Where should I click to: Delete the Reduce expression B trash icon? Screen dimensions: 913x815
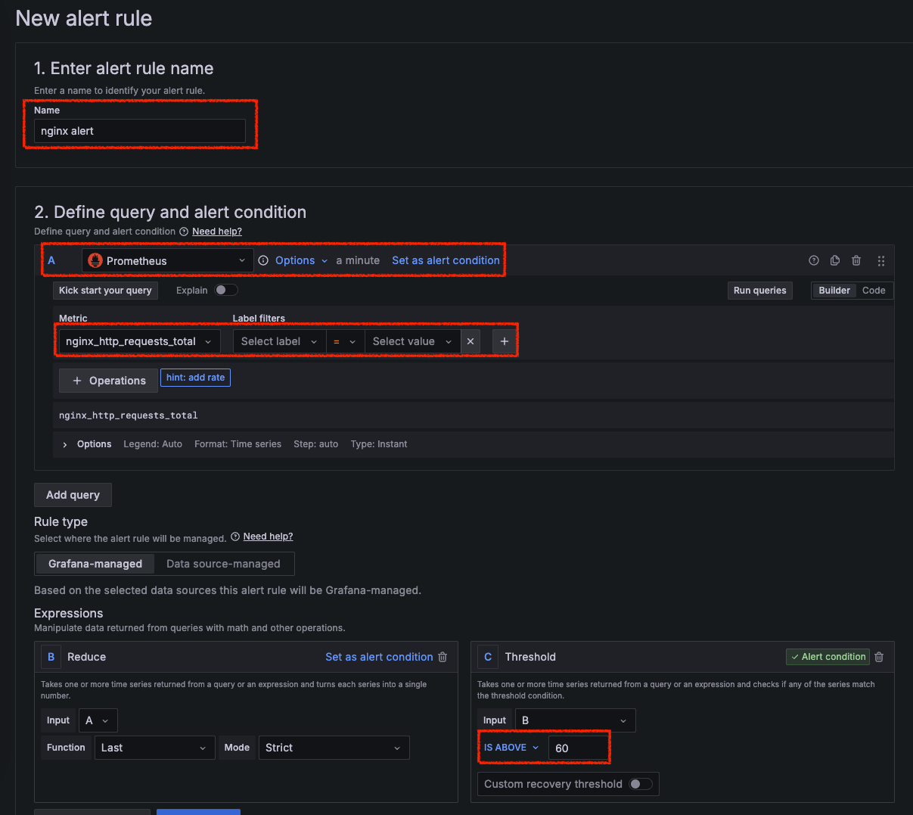pyautogui.click(x=443, y=657)
